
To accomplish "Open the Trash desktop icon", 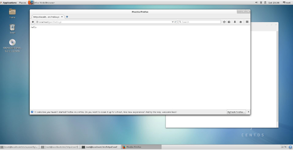I will (x=12, y=29).
